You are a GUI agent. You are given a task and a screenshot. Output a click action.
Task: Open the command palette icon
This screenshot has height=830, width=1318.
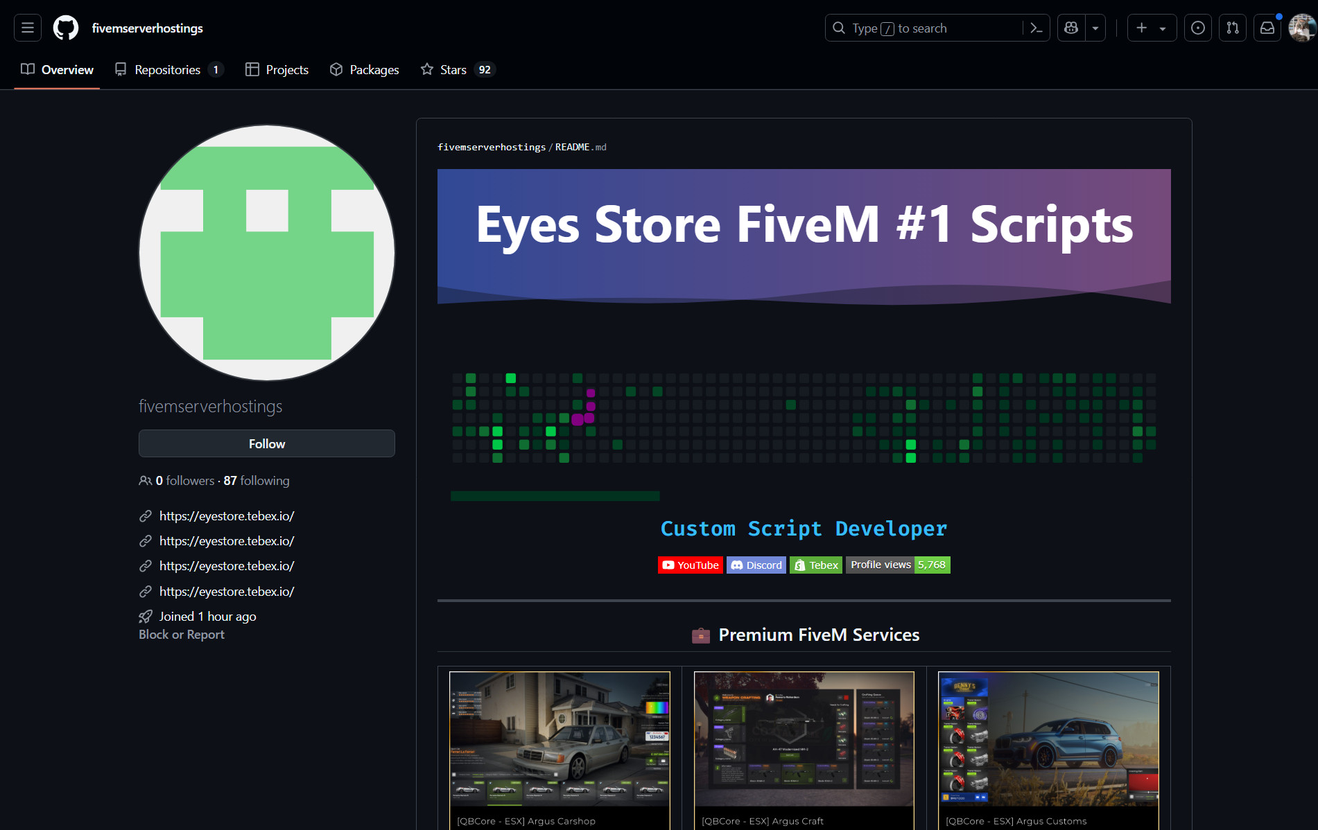coord(1037,28)
